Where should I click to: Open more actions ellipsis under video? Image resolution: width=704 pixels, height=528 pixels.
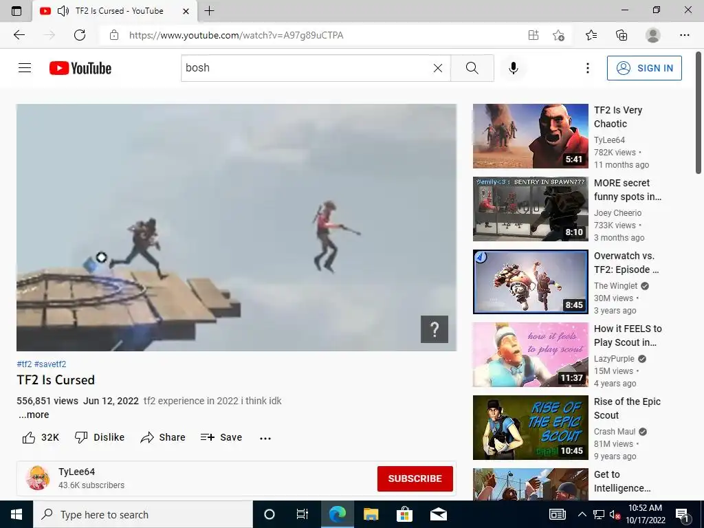[265, 438]
